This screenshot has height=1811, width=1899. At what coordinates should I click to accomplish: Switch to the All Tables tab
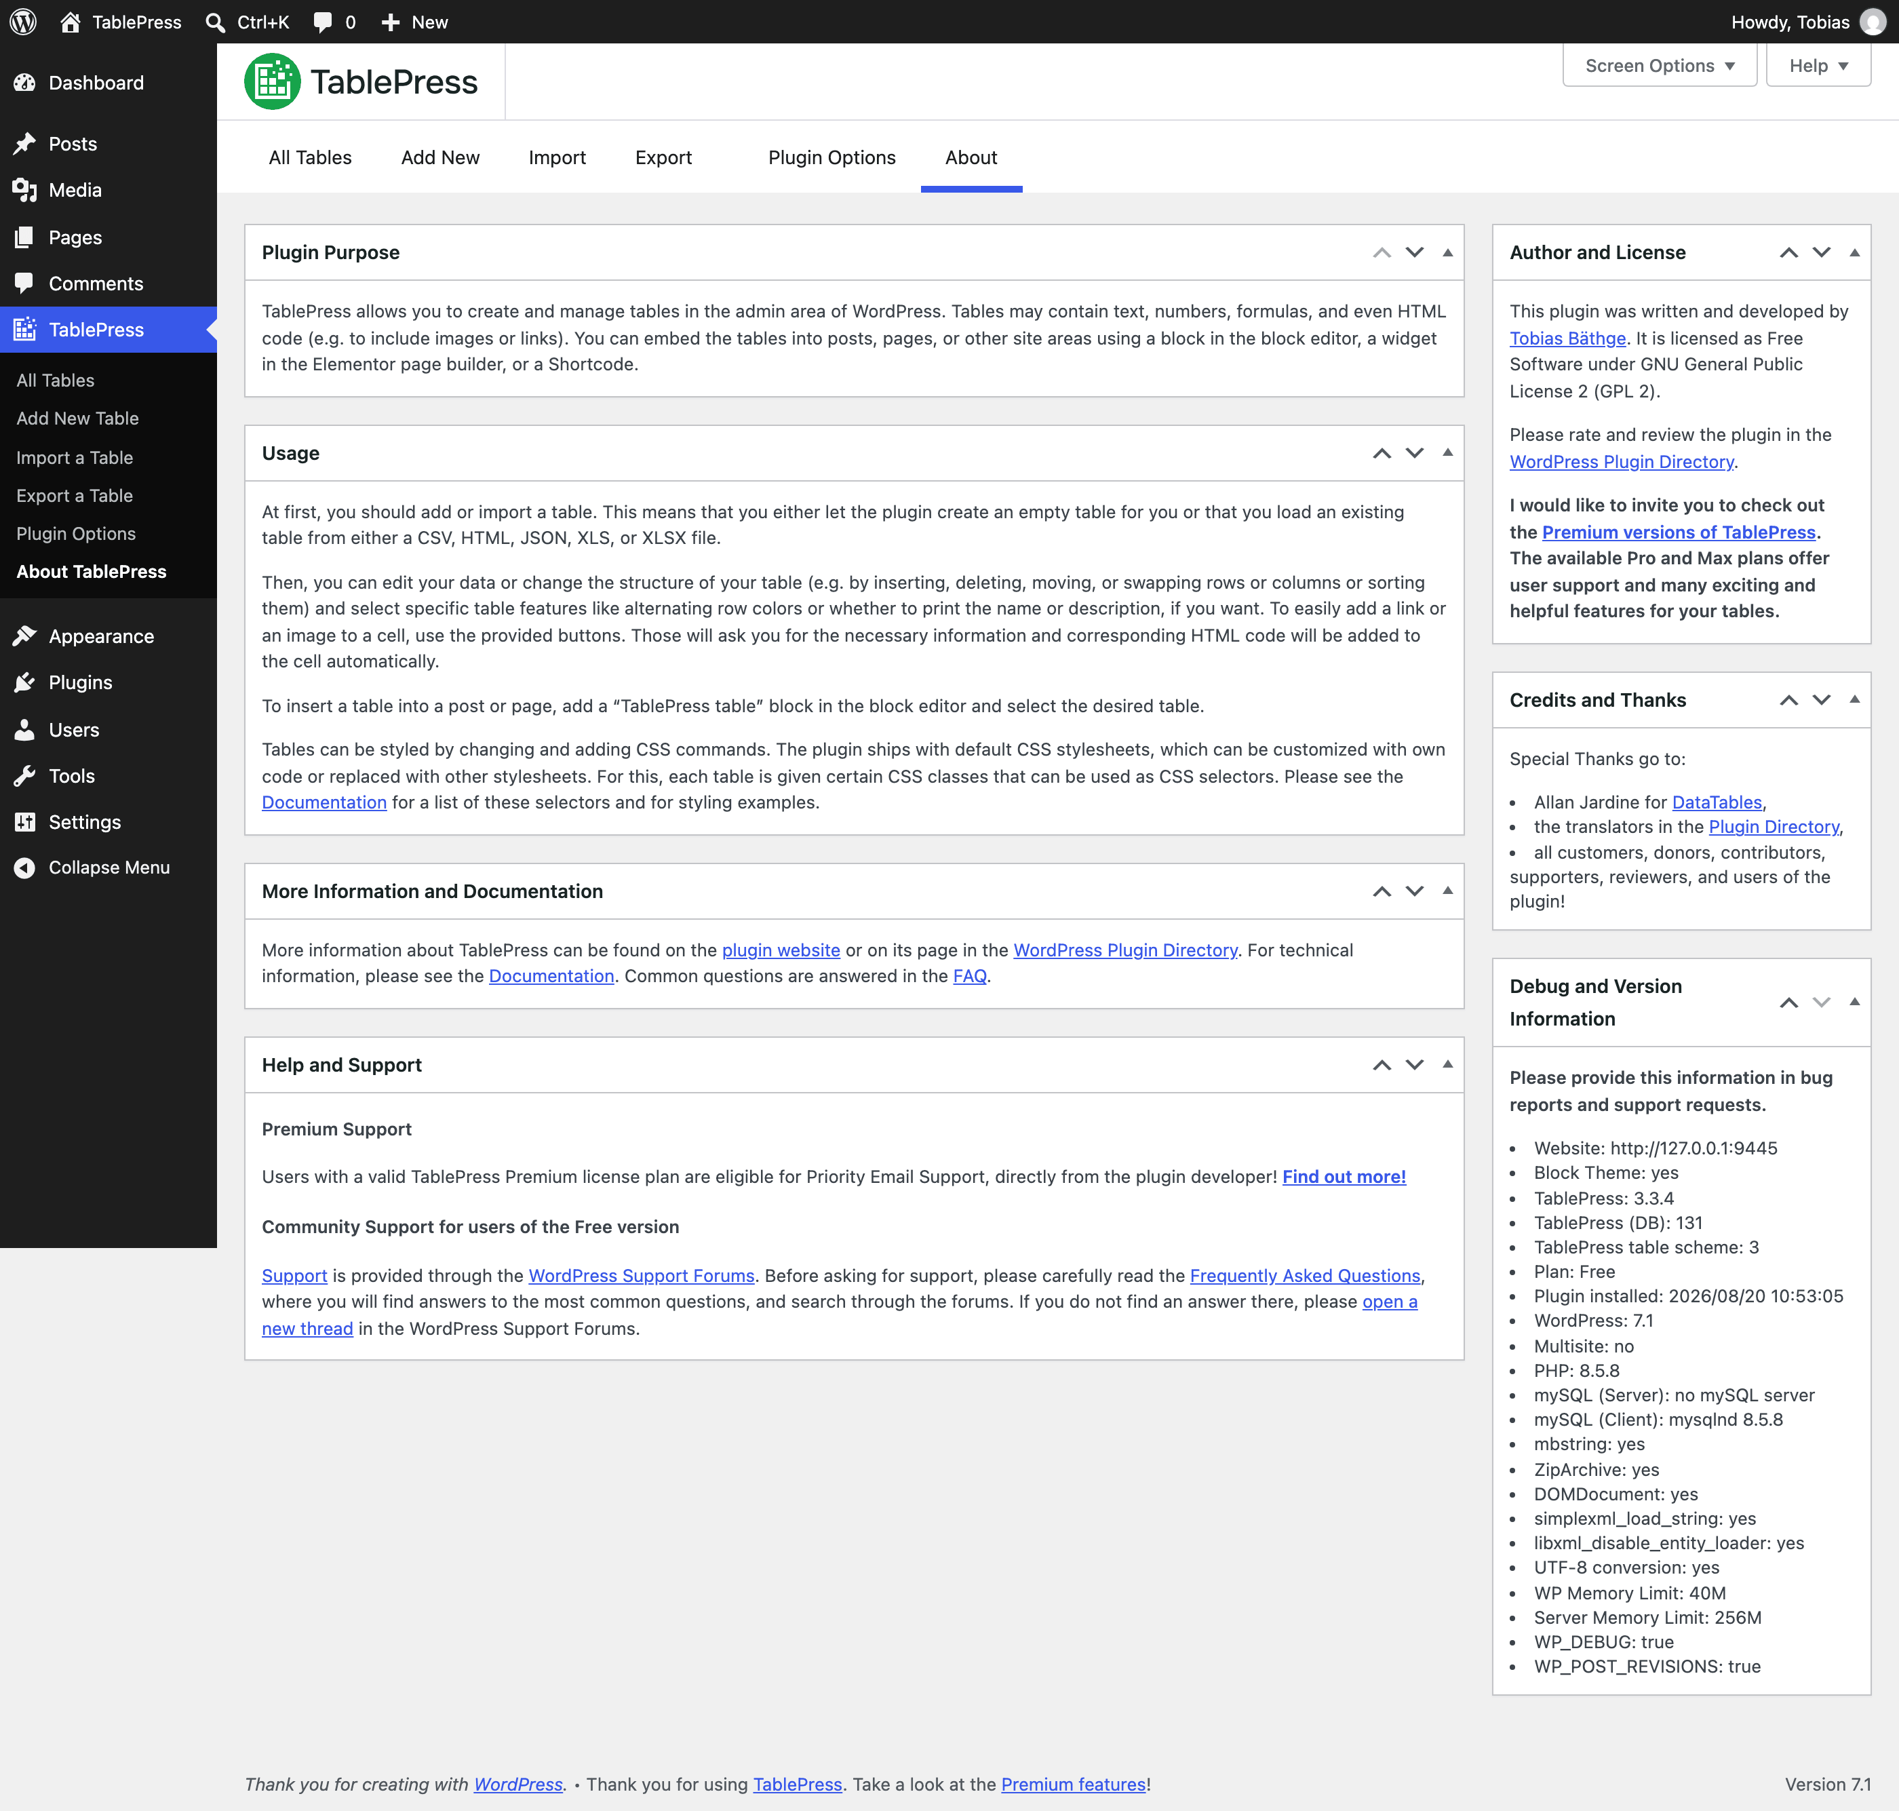coord(310,157)
